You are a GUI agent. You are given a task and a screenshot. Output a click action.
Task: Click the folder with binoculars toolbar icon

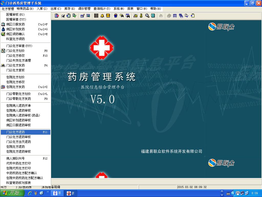coord(122,16)
